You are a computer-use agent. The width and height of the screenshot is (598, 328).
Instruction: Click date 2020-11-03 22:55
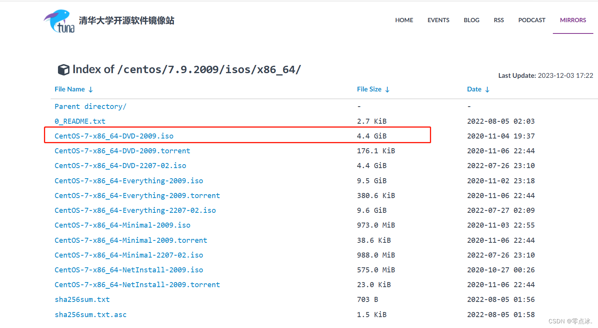[501, 225]
